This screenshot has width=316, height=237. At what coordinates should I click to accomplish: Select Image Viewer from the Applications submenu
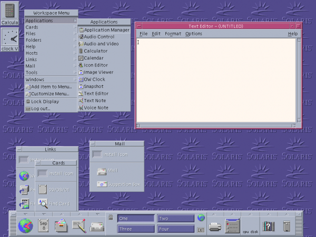[x=98, y=72]
